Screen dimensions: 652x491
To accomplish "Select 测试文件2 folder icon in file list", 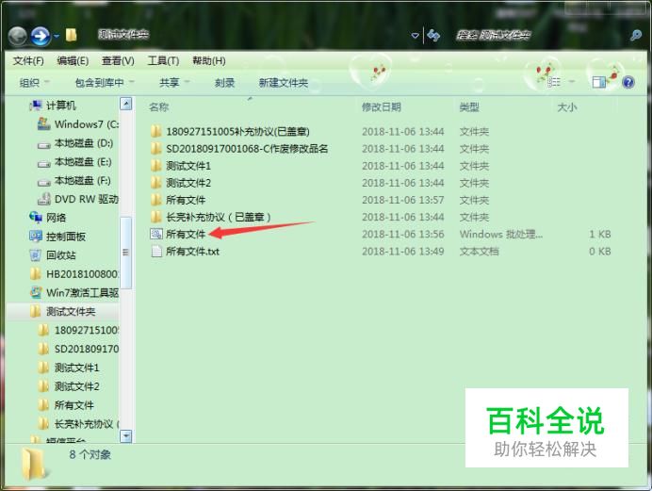I will point(156,183).
